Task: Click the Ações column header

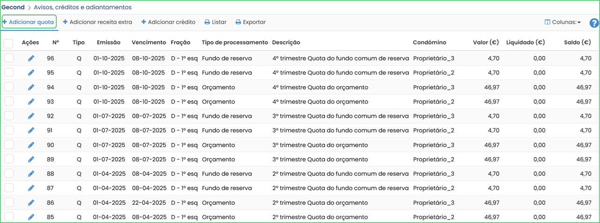Action: coord(30,42)
